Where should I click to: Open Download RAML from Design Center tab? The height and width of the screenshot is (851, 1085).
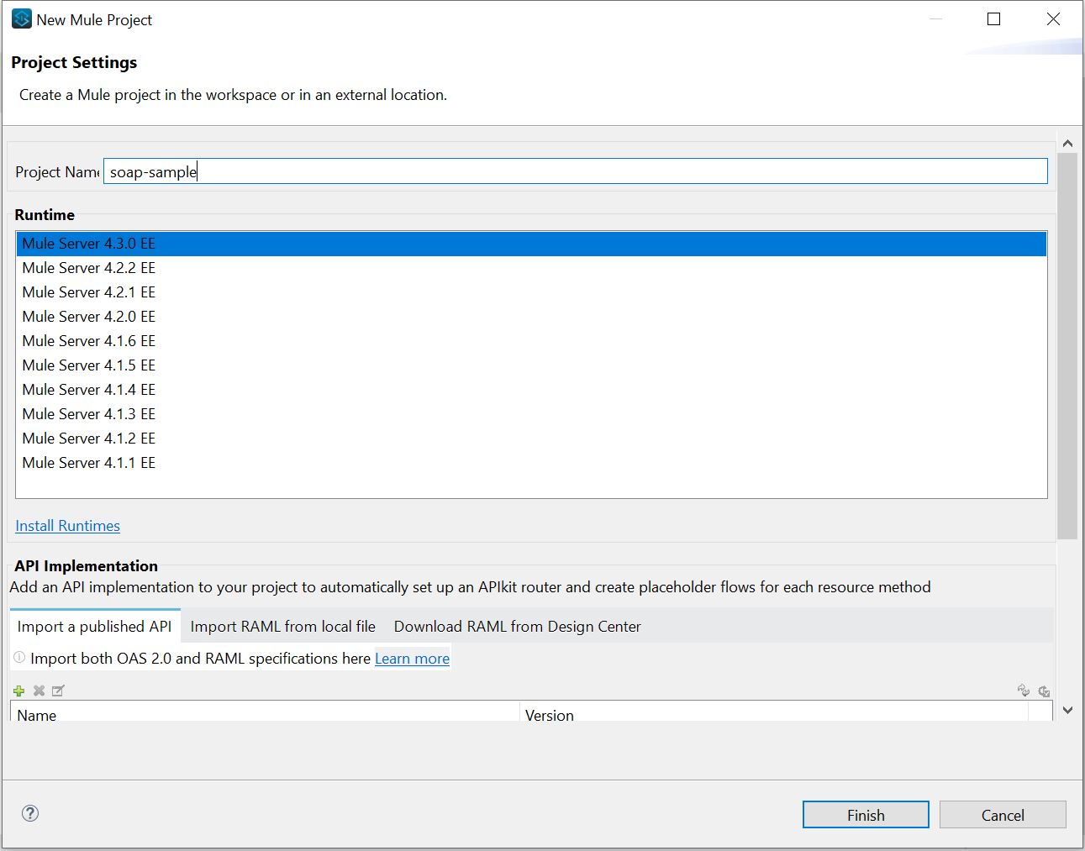[517, 627]
